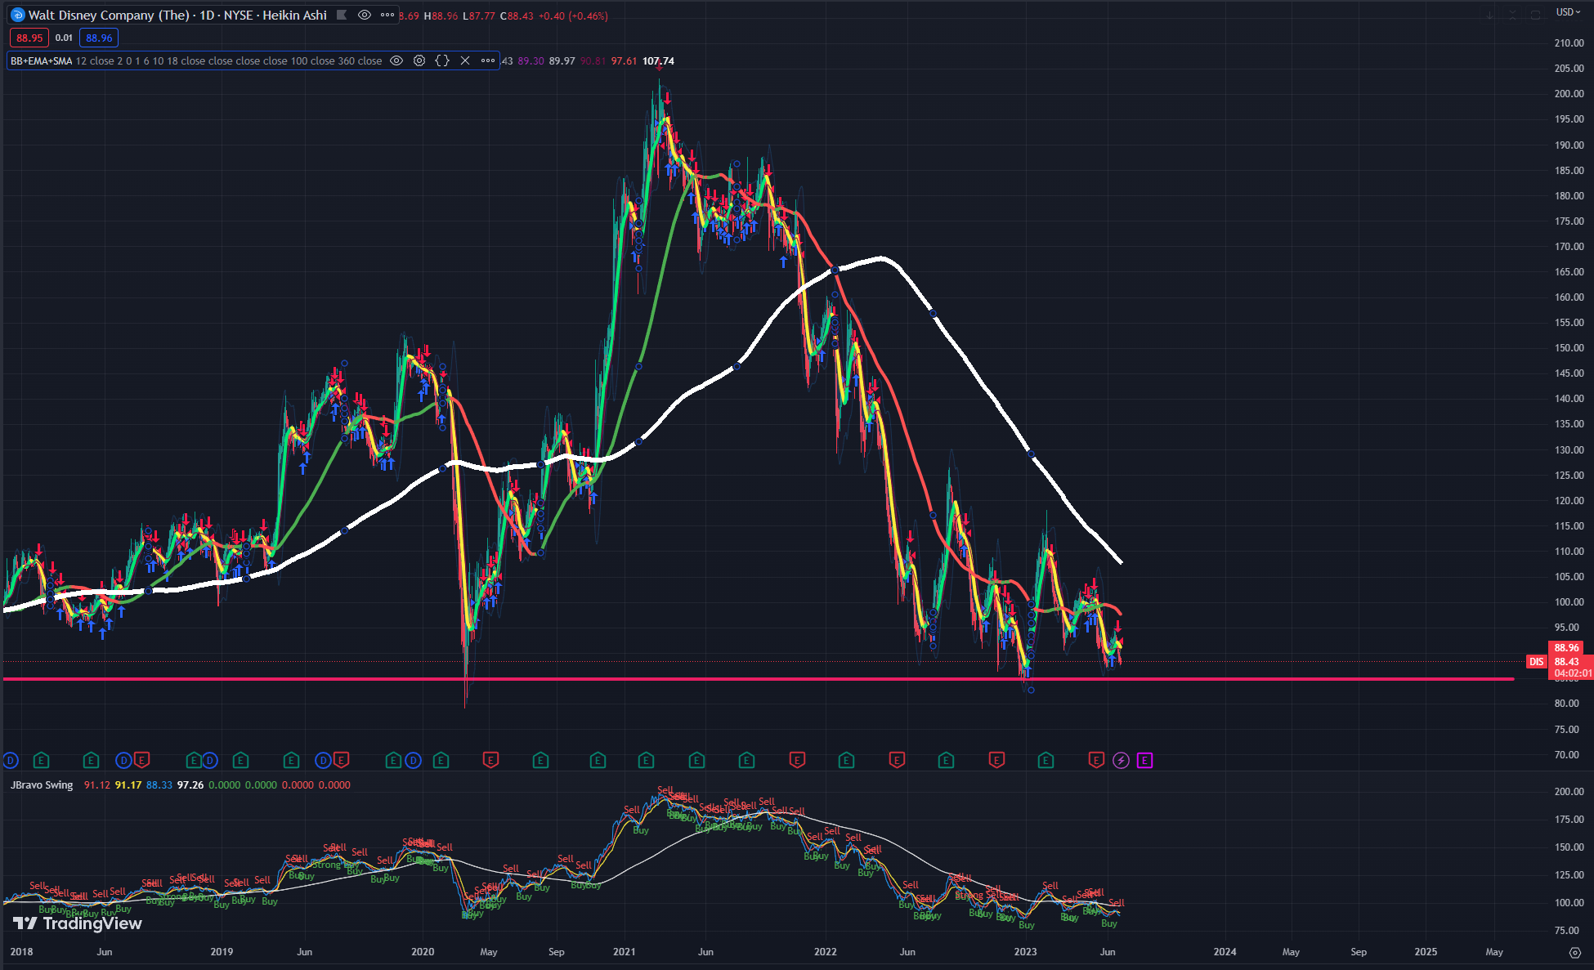Click the 2018 label on the time axis
1594x970 pixels.
22,952
